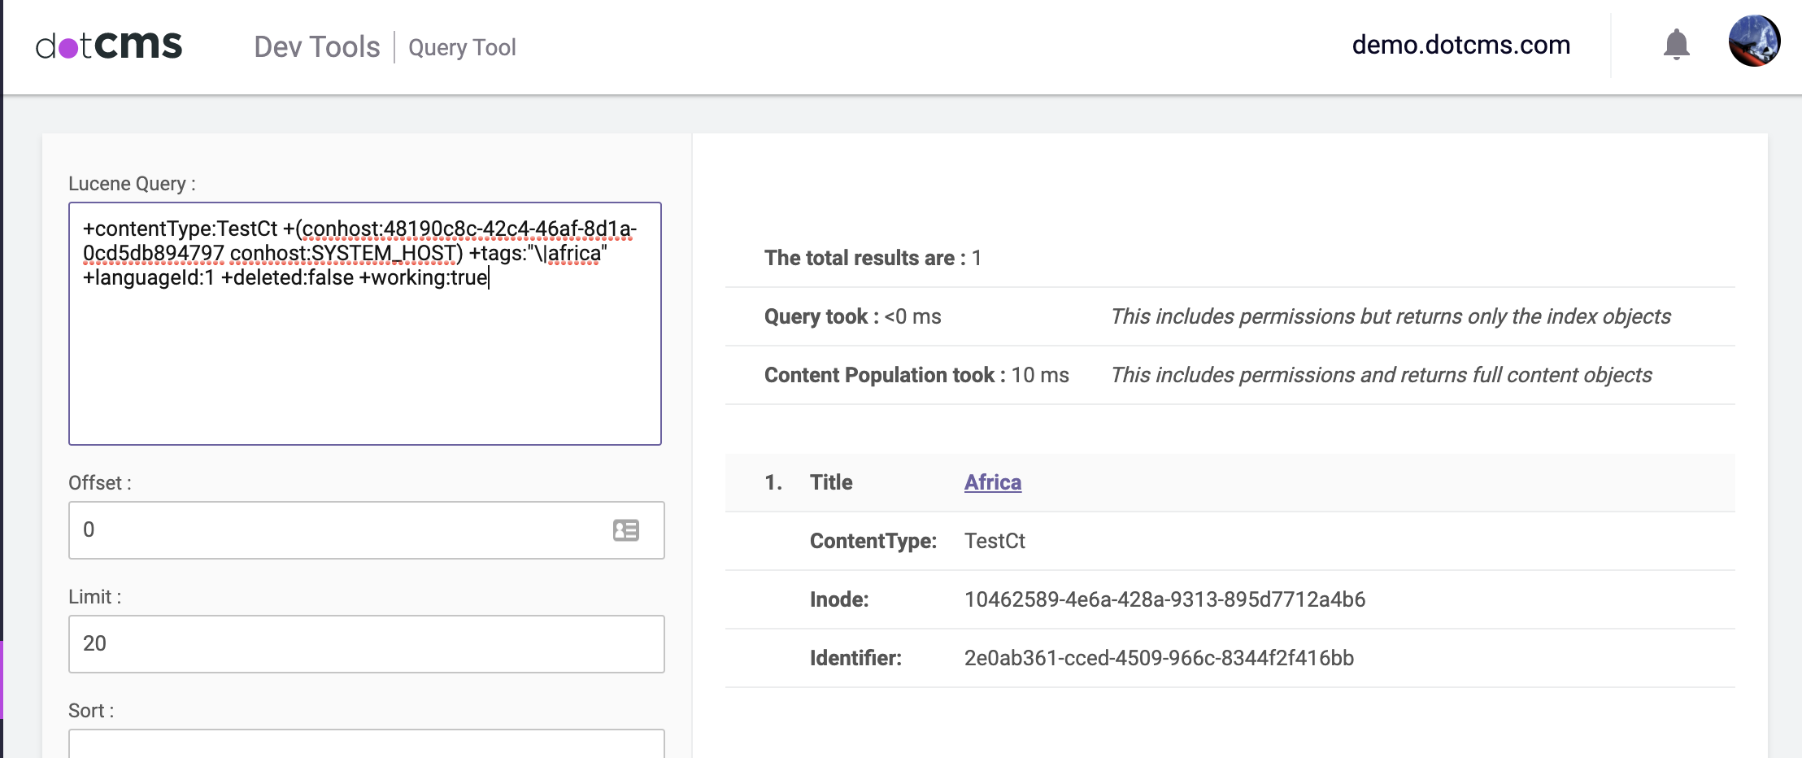Click the total results count line
This screenshot has width=1802, height=758.
pos(872,258)
